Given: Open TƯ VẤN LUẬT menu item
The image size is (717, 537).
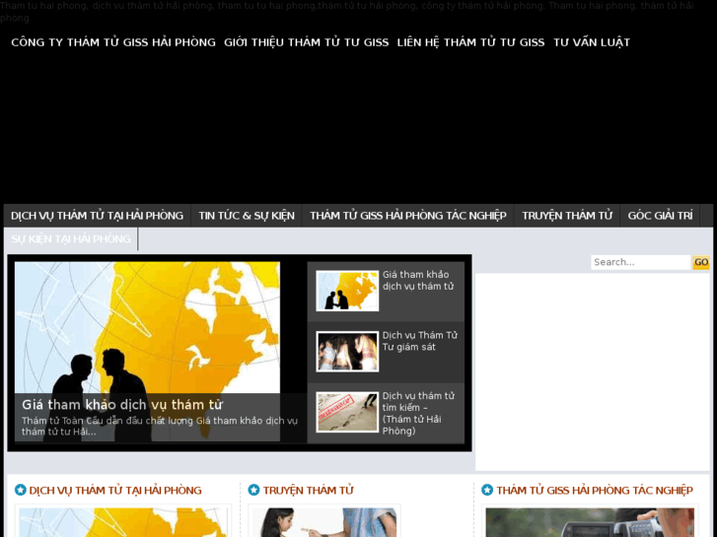Looking at the screenshot, I should click(592, 42).
